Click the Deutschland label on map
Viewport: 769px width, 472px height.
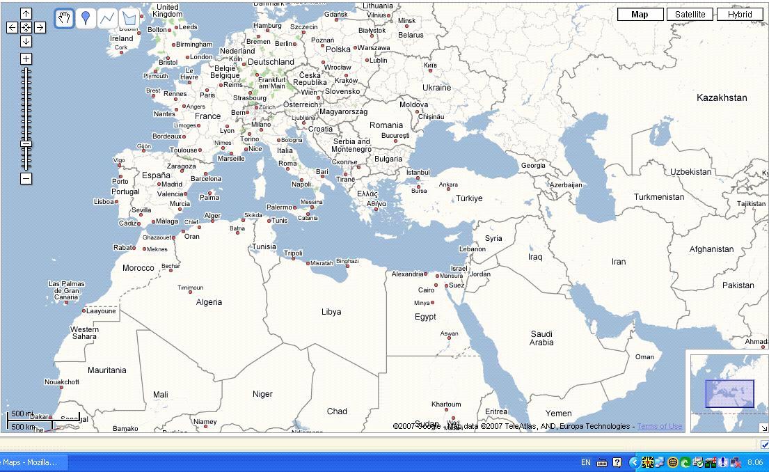(271, 62)
